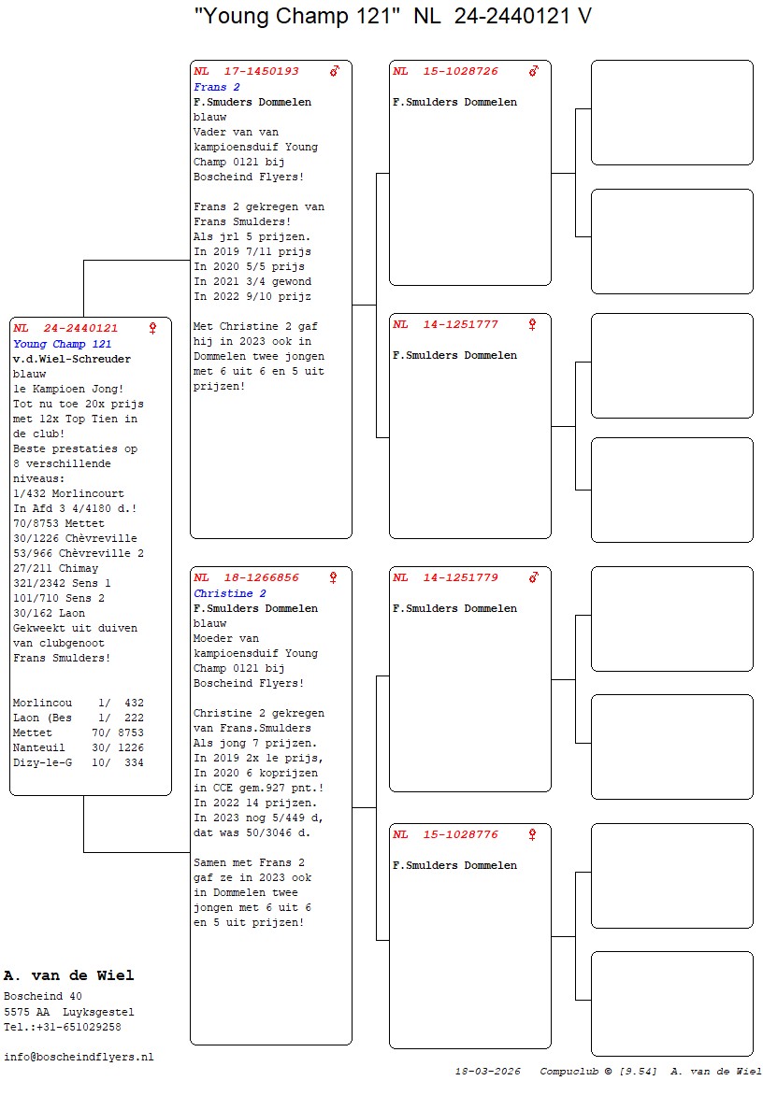The width and height of the screenshot is (763, 1095).
Task: Select the blue name "Christine 2"
Action: [230, 593]
